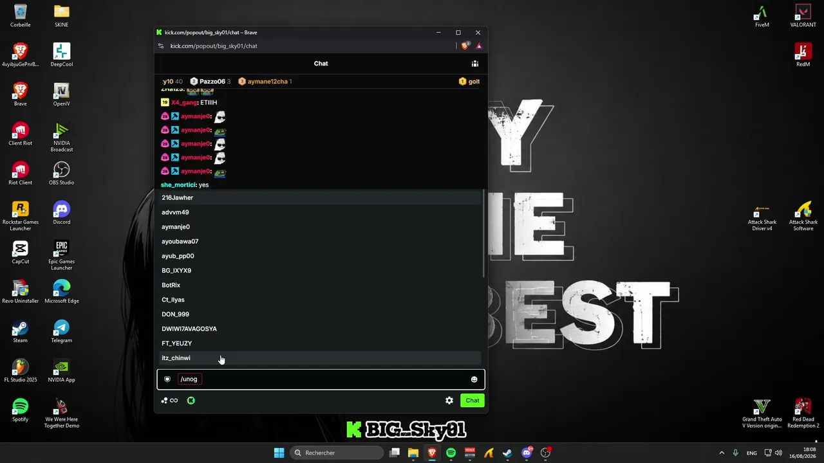Choose ayoubawa07 from the suggestion list
The image size is (824, 463).
tap(321, 241)
